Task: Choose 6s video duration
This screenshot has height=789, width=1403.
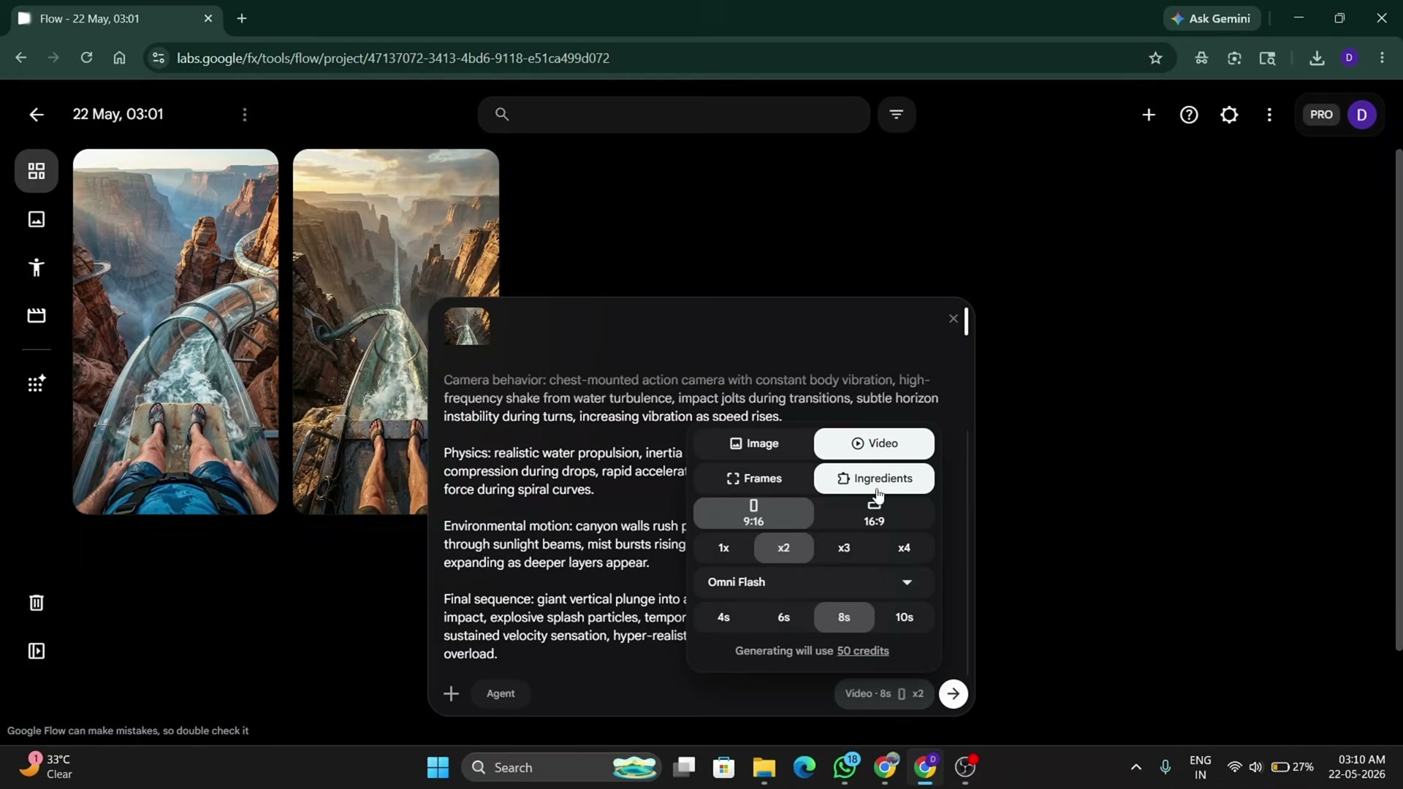Action: (x=783, y=617)
